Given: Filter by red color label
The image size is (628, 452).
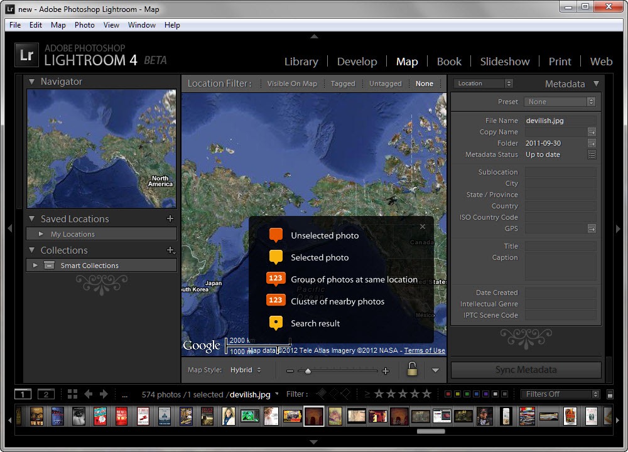Looking at the screenshot, I should pyautogui.click(x=448, y=394).
